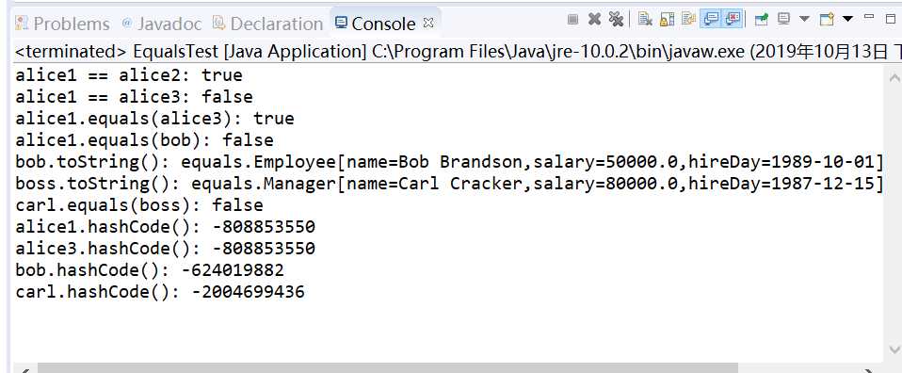The image size is (902, 373).
Task: Expand the Open Console dropdown arrow
Action: click(847, 19)
